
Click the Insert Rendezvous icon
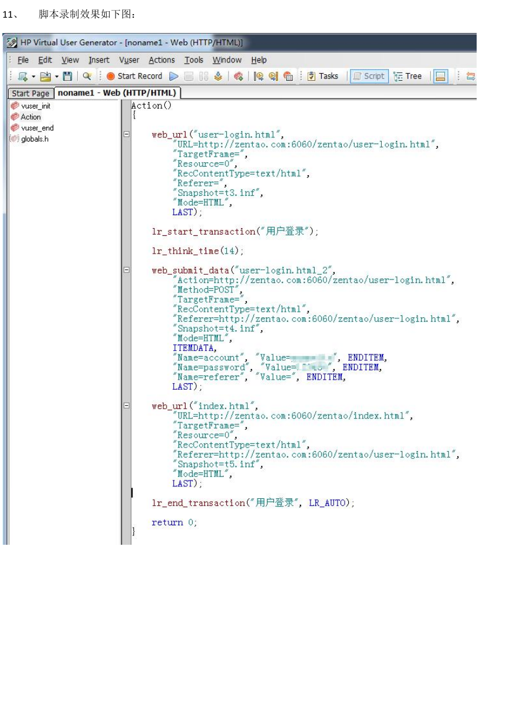click(288, 76)
